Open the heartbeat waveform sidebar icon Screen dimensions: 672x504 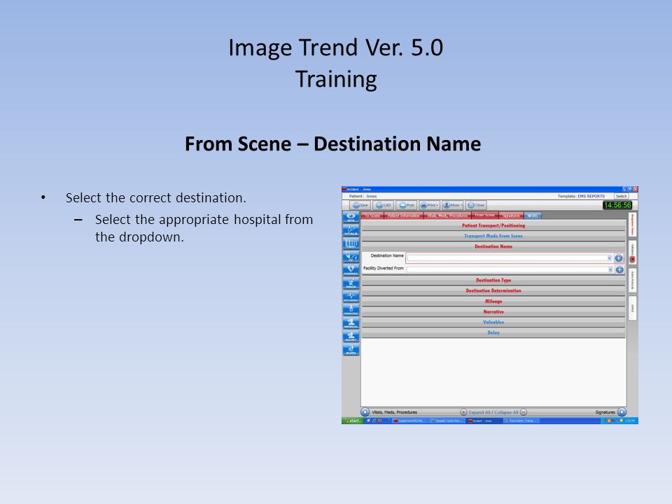351,296
